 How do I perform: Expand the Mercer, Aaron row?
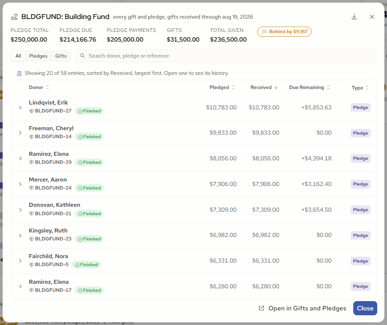pos(20,184)
